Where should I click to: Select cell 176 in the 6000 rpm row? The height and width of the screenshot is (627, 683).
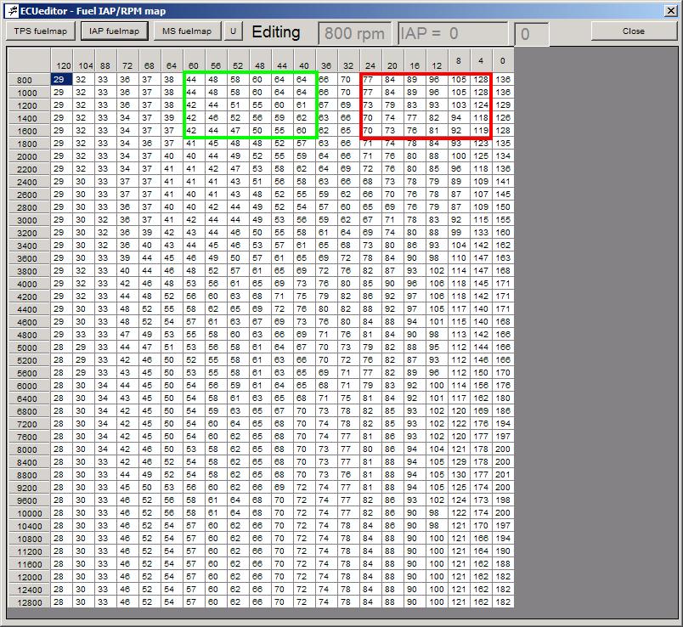tap(503, 386)
